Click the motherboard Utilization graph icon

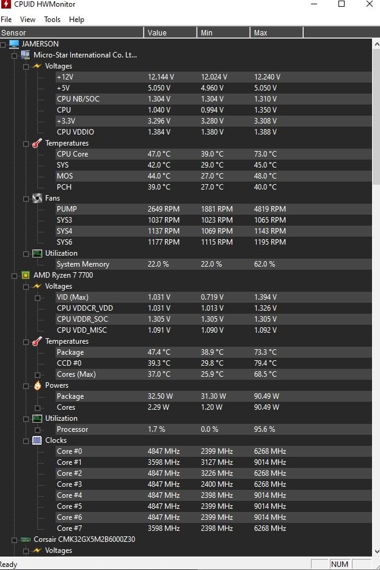[37, 253]
